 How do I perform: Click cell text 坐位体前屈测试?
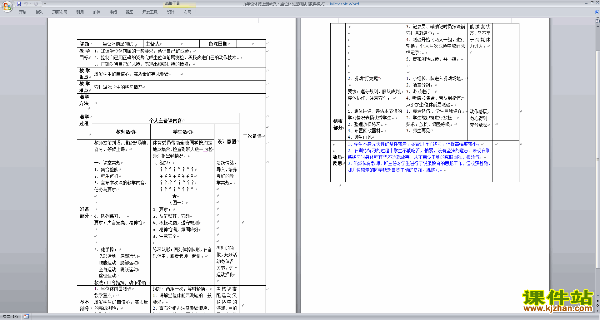(x=118, y=44)
